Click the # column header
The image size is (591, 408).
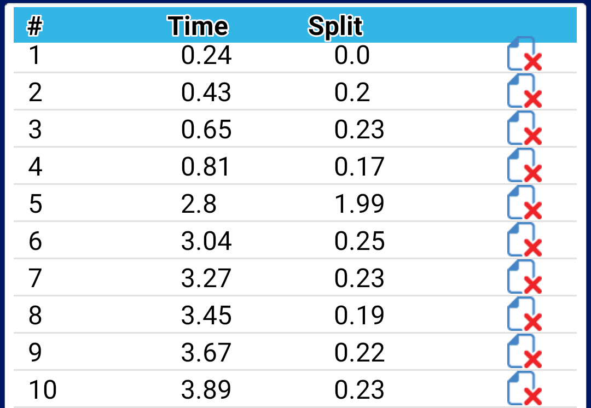click(x=34, y=26)
